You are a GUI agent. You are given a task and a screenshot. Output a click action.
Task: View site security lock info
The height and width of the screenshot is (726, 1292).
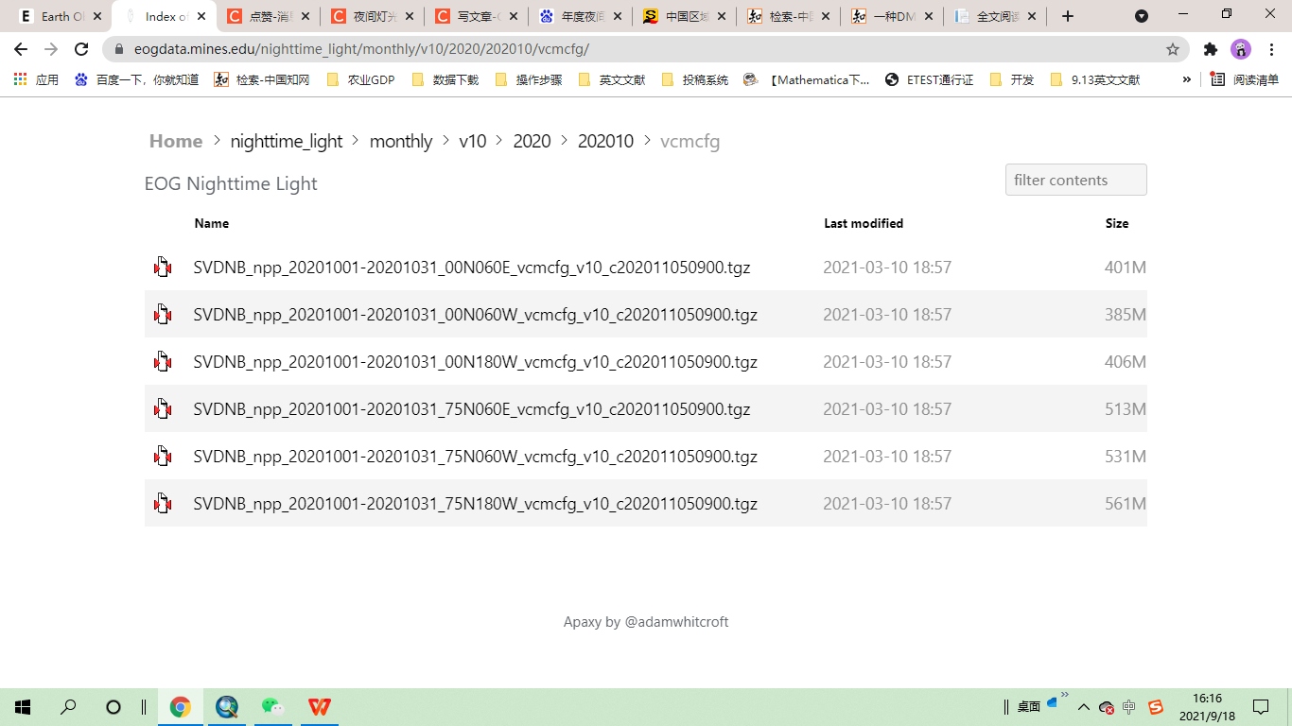tap(119, 49)
